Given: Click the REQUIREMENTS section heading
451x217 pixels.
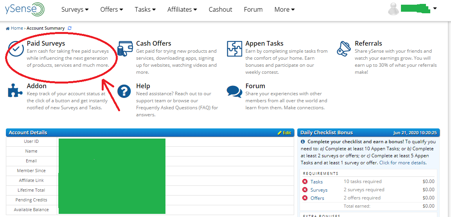Looking at the screenshot, I should [321, 174].
